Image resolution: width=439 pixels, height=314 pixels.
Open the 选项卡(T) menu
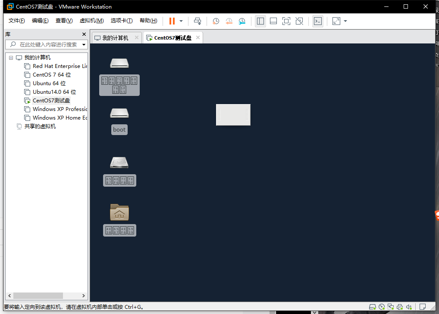122,21
